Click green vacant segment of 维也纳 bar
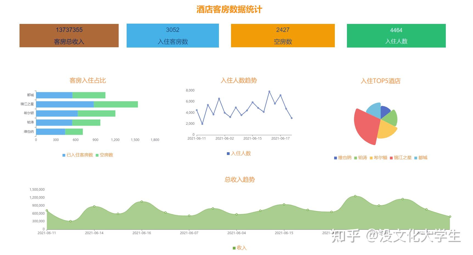This screenshot has height=255, width=473. [74, 132]
